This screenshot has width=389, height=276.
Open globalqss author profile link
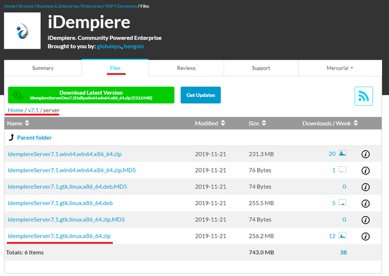109,46
